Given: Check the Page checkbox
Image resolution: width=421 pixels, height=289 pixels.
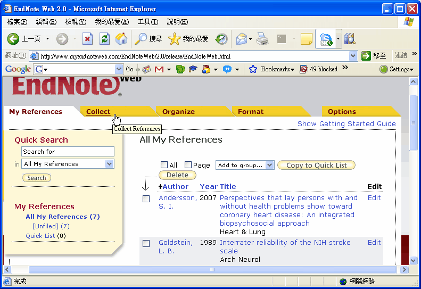Looking at the screenshot, I should [188, 165].
